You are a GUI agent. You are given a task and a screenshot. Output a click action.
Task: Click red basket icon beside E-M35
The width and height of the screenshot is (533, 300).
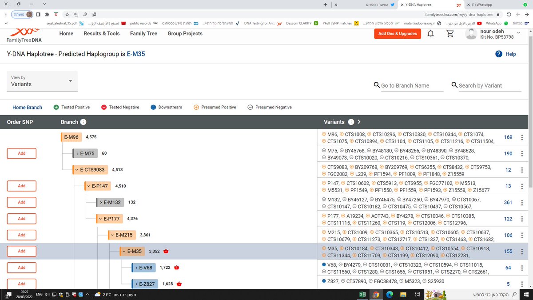click(166, 251)
